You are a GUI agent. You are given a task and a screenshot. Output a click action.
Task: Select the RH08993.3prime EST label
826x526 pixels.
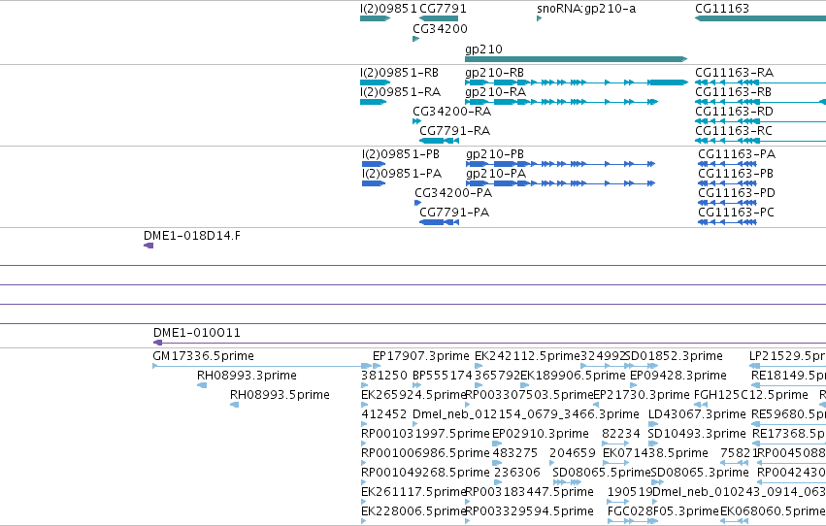pos(247,376)
